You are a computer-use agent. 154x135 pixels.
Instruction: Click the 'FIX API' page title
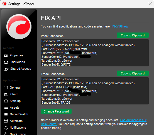51,18
